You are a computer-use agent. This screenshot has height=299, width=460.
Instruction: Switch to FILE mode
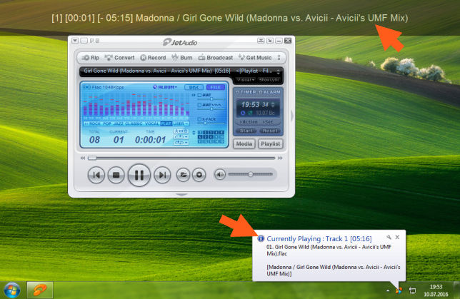pos(216,87)
